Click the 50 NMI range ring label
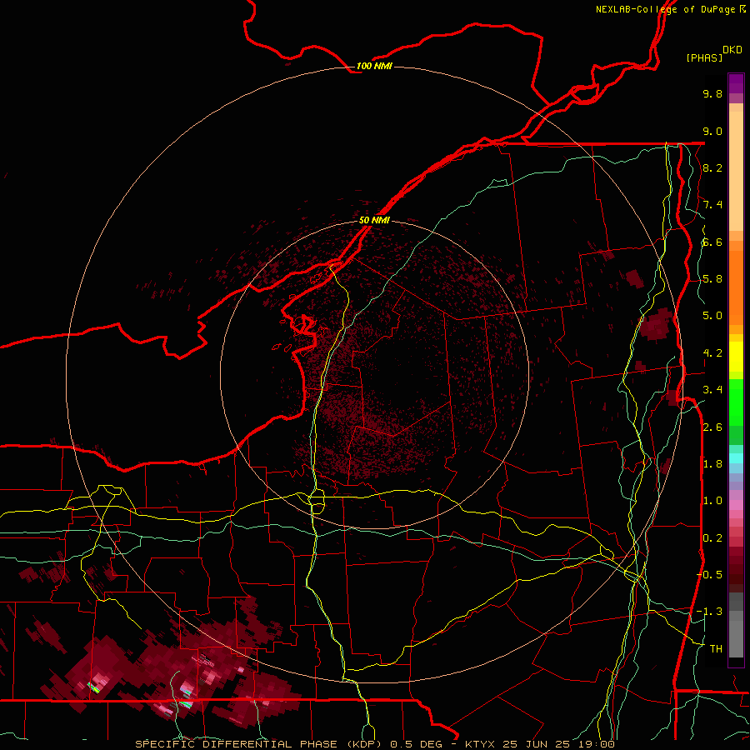750x750 pixels. 374,220
